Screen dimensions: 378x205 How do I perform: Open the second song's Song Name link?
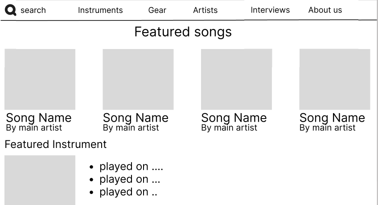point(136,118)
